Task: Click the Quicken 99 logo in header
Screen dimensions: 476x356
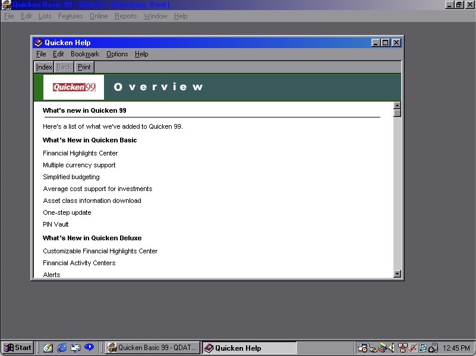Action: pyautogui.click(x=74, y=87)
